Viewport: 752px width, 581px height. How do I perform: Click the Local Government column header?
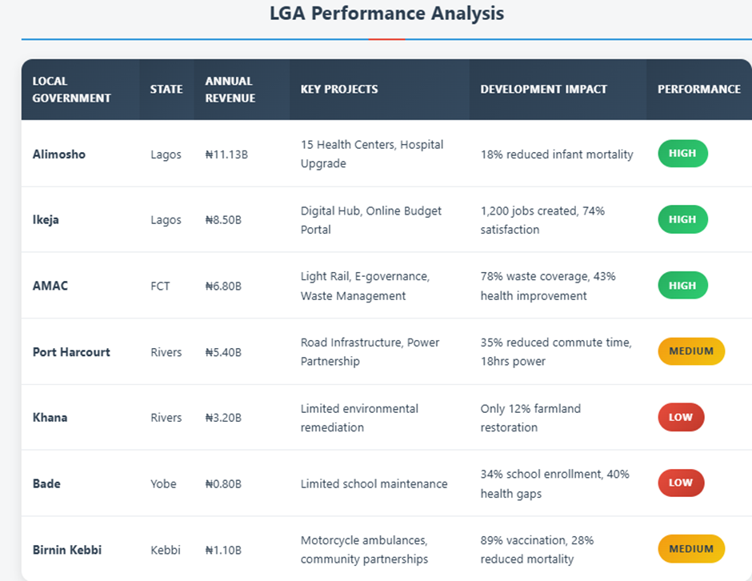(x=71, y=90)
